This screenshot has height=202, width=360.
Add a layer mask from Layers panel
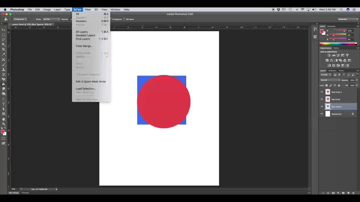pos(333,193)
